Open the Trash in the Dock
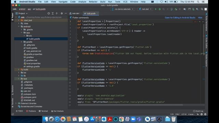 pyautogui.click(x=173, y=119)
